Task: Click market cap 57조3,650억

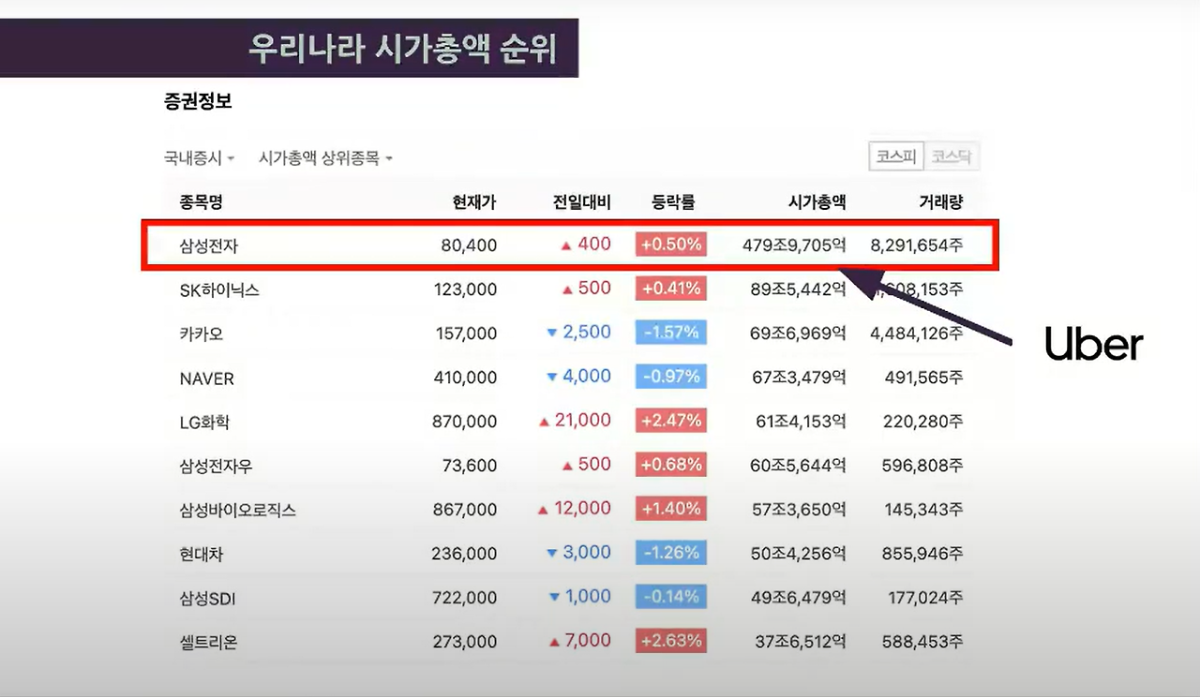Action: click(x=799, y=510)
